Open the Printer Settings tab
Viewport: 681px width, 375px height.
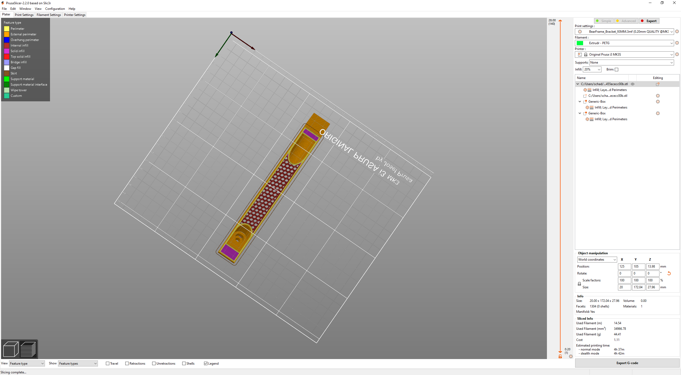75,15
